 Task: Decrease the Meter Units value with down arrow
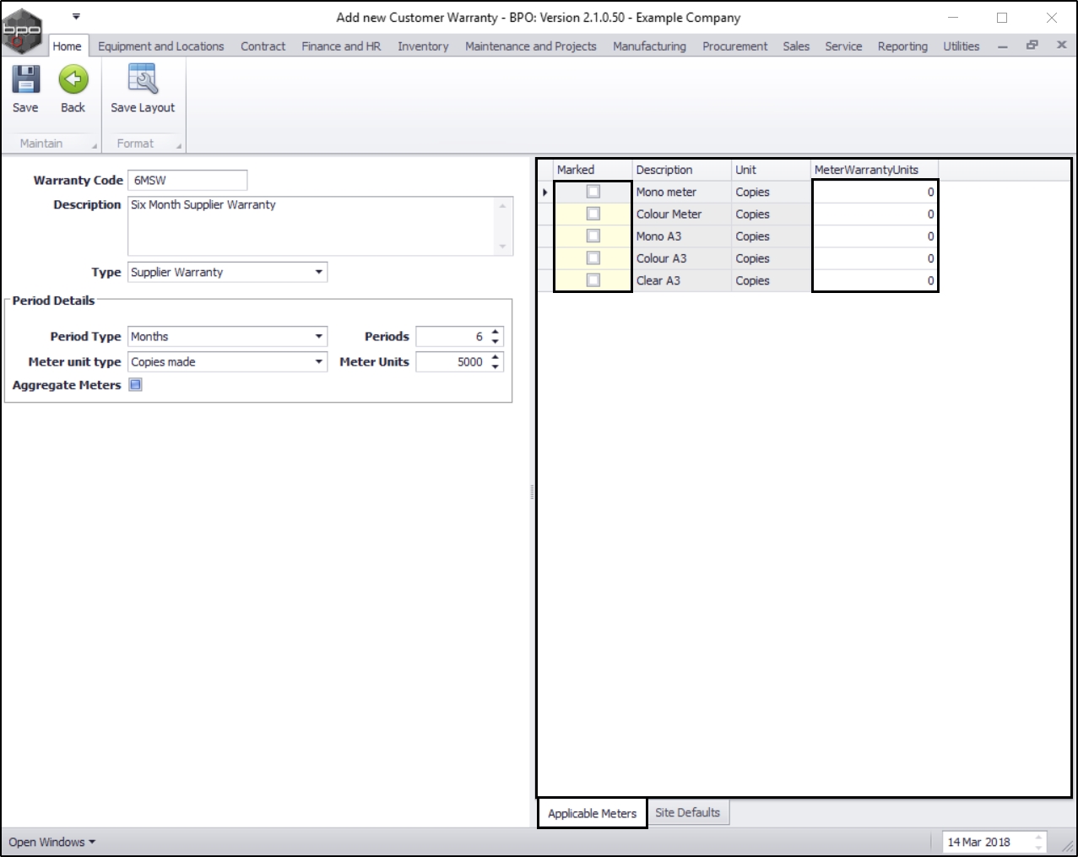(496, 366)
